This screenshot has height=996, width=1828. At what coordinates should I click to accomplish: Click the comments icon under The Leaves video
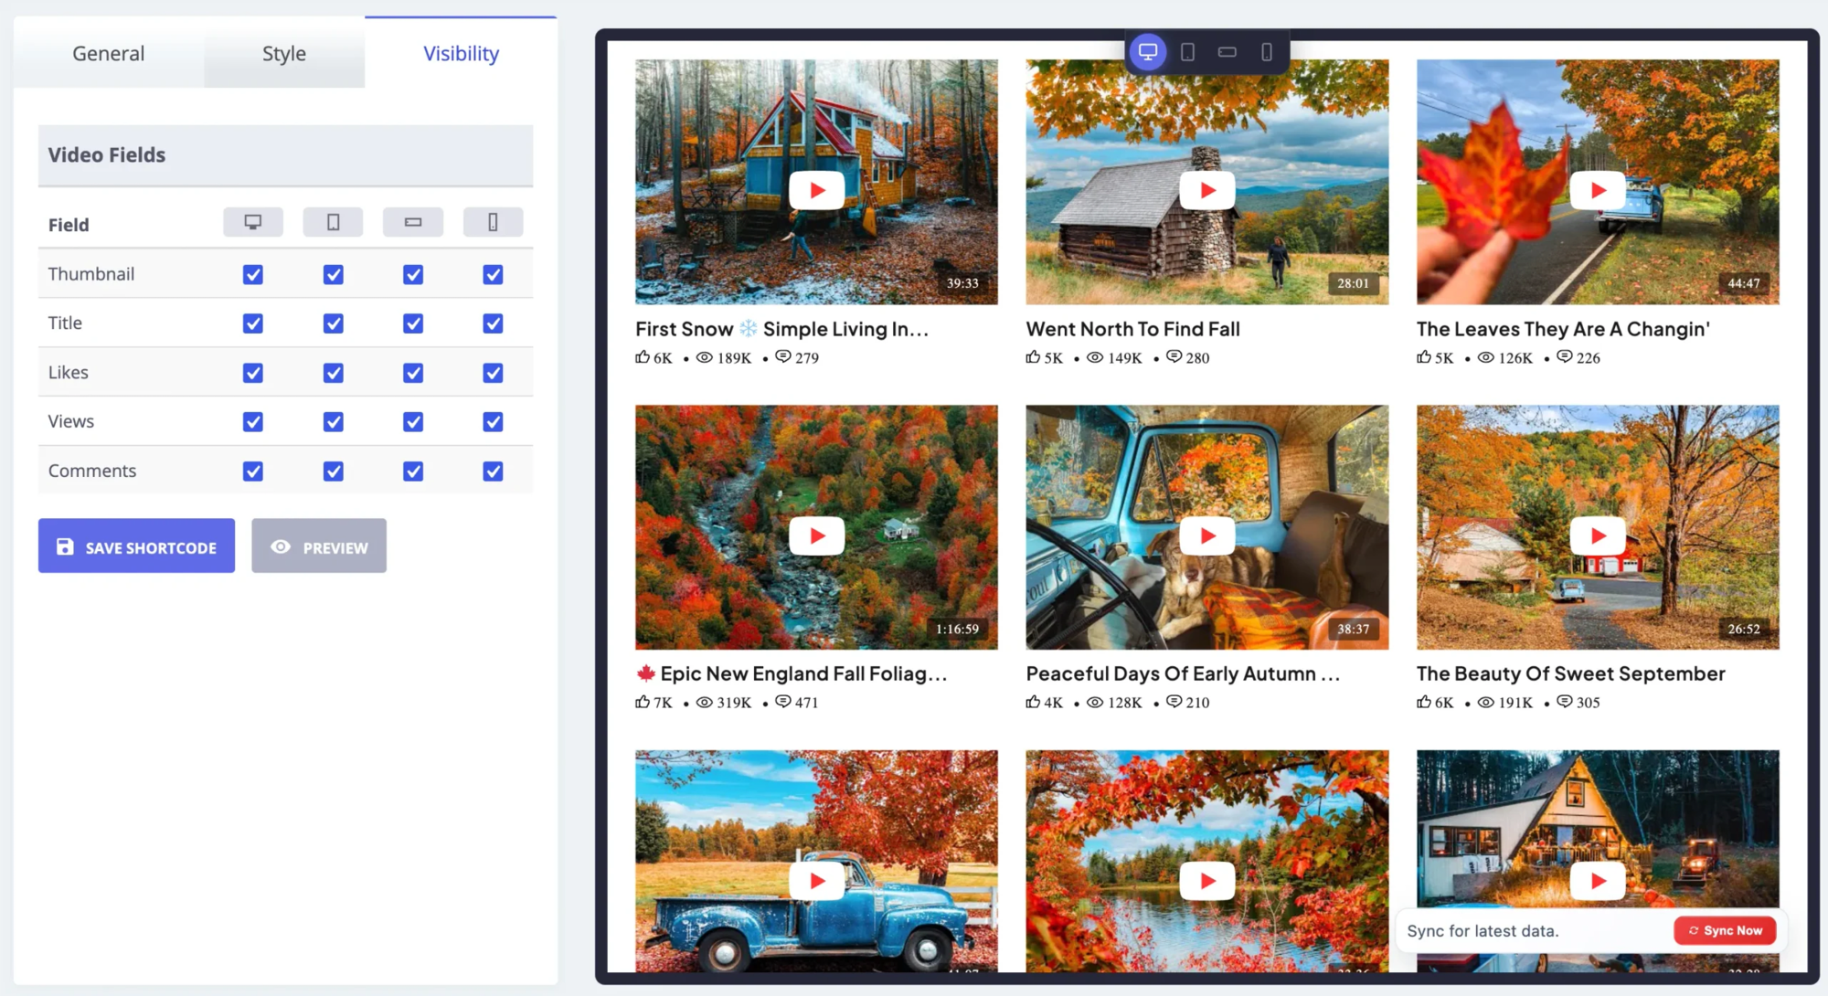1565,356
